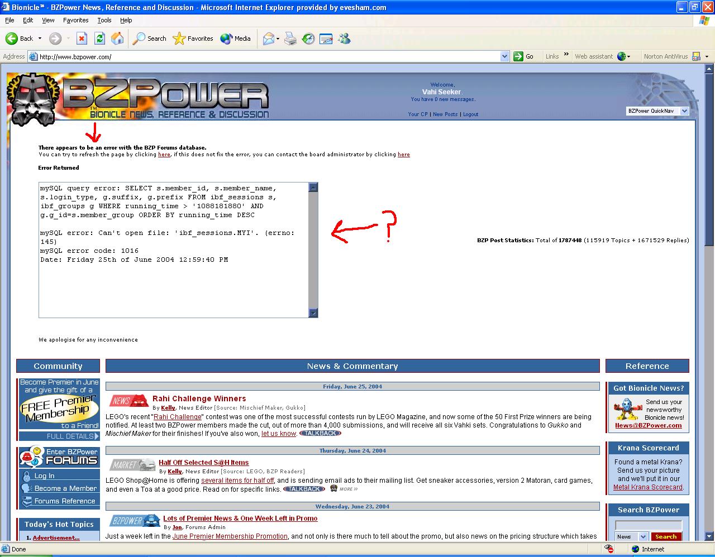Image resolution: width=715 pixels, height=557 pixels.
Task: Open the Your CP link
Action: (418, 114)
